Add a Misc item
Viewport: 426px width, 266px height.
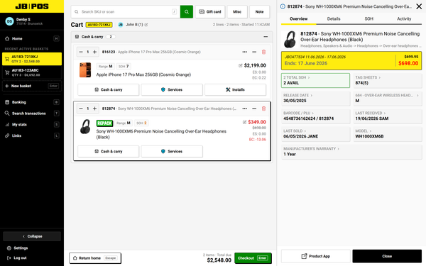point(237,11)
